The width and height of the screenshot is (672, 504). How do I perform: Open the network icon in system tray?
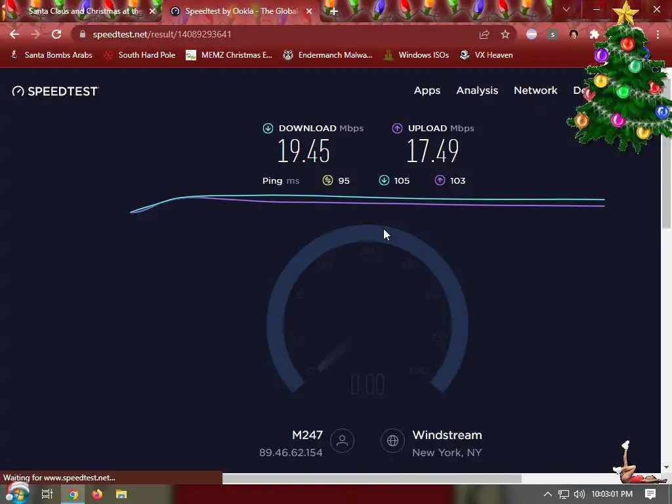(x=564, y=494)
